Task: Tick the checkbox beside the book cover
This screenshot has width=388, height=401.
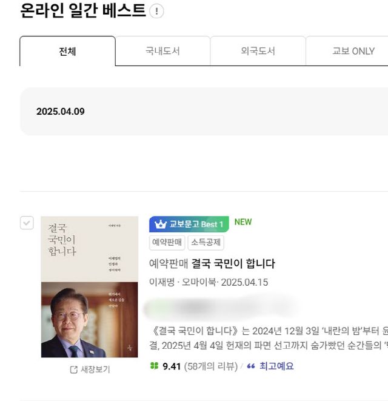Action: (x=27, y=223)
